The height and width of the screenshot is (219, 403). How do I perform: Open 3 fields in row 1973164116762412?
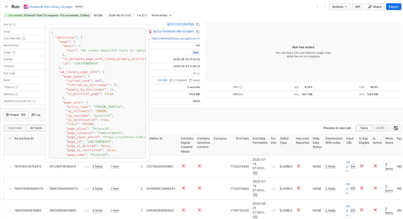click(x=97, y=166)
